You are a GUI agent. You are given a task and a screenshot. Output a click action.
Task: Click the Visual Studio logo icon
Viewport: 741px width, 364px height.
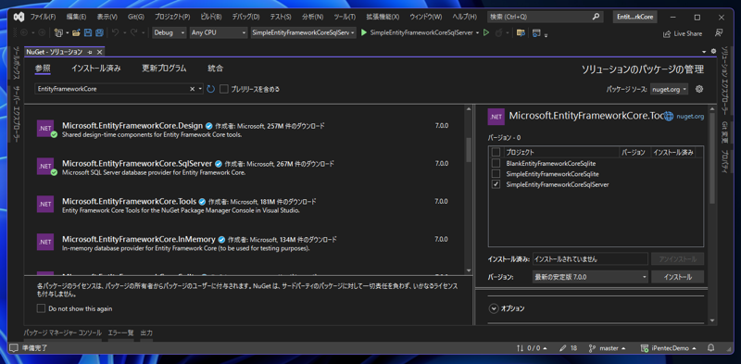[19, 17]
